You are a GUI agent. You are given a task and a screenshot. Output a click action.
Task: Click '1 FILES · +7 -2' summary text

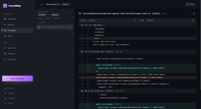46,22
